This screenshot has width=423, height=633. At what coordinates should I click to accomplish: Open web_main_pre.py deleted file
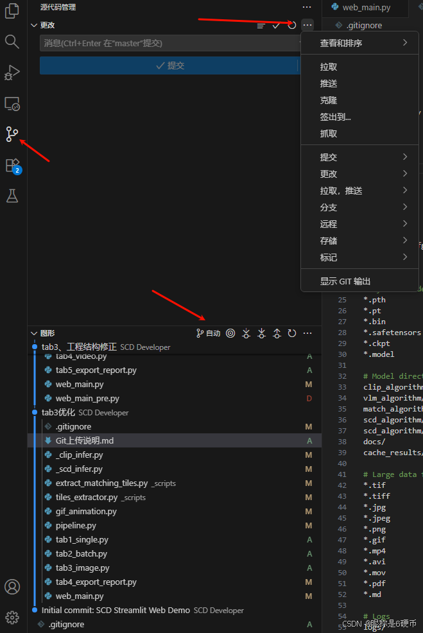[x=175, y=399]
